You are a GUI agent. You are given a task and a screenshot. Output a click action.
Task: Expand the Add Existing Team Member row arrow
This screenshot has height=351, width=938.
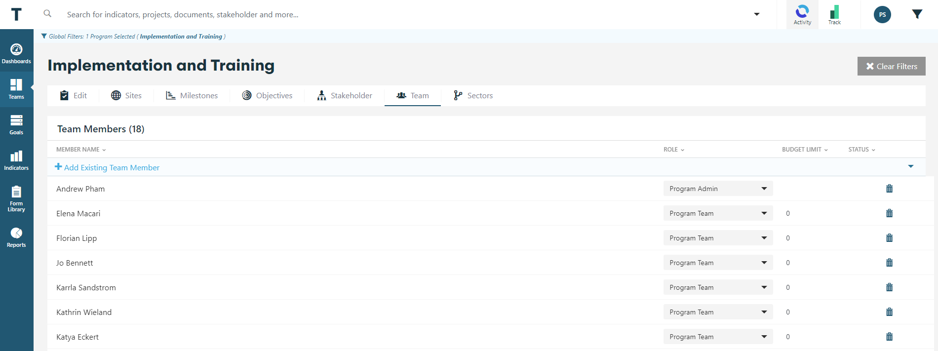pos(910,167)
